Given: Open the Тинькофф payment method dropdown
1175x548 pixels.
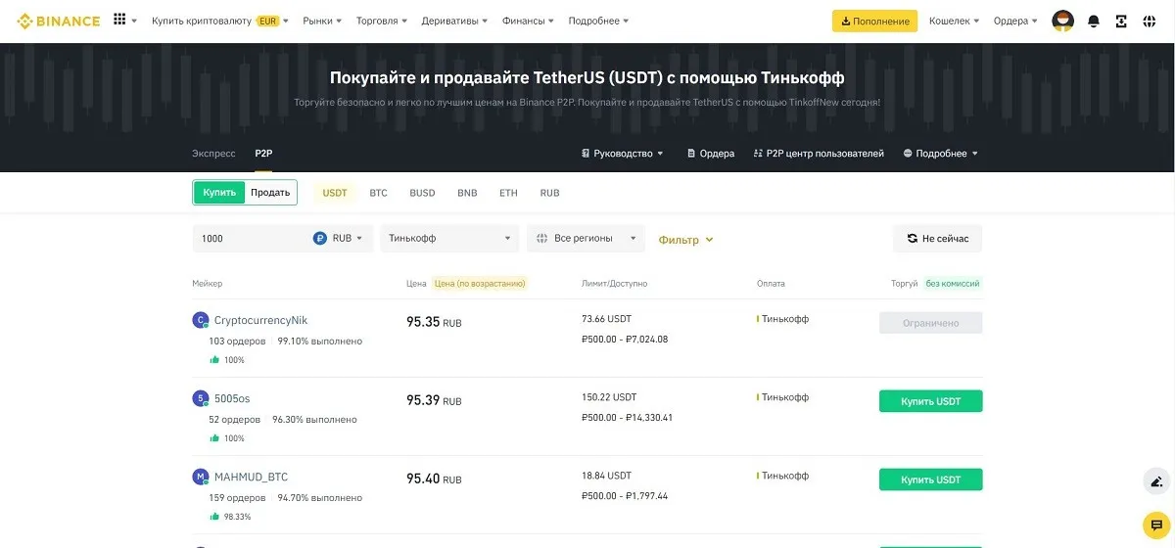Looking at the screenshot, I should point(449,238).
